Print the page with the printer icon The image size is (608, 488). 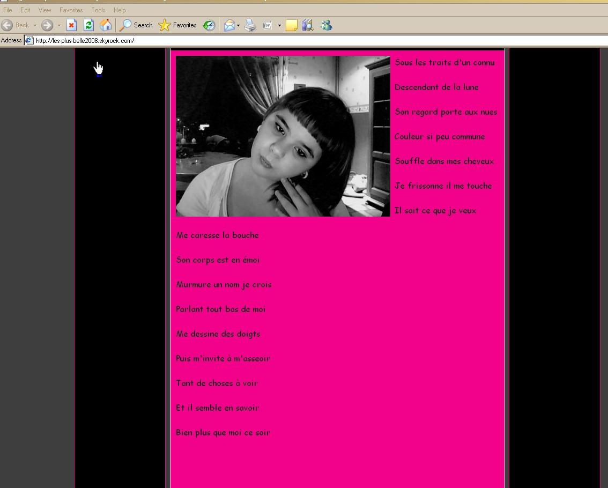coord(250,26)
